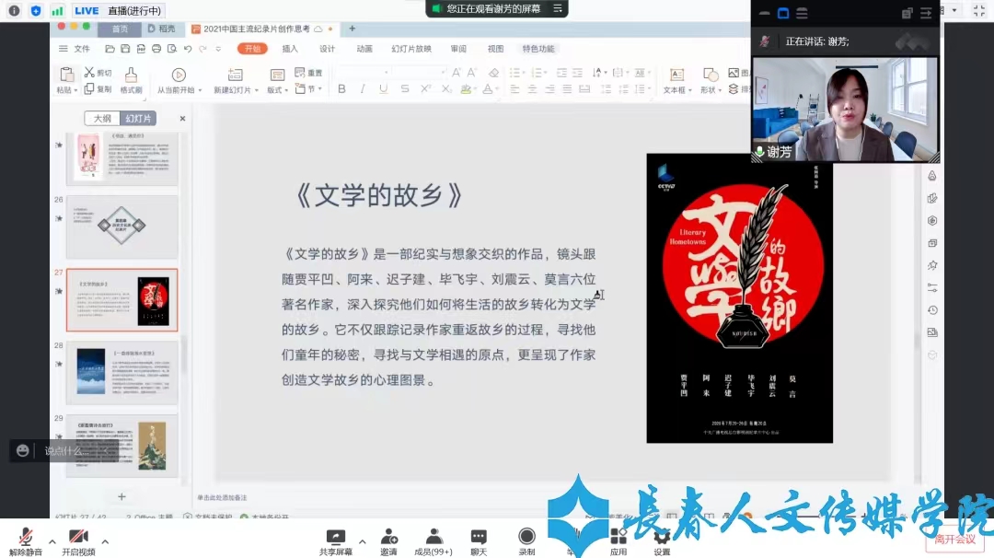Screen dimensions: 994x558
Task: Select slide 29 thumbnail
Action: 122,445
